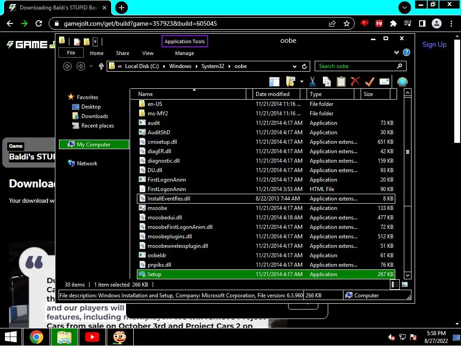461x346 pixels.
Task: Select My Computer in navigation pane
Action: click(x=94, y=145)
